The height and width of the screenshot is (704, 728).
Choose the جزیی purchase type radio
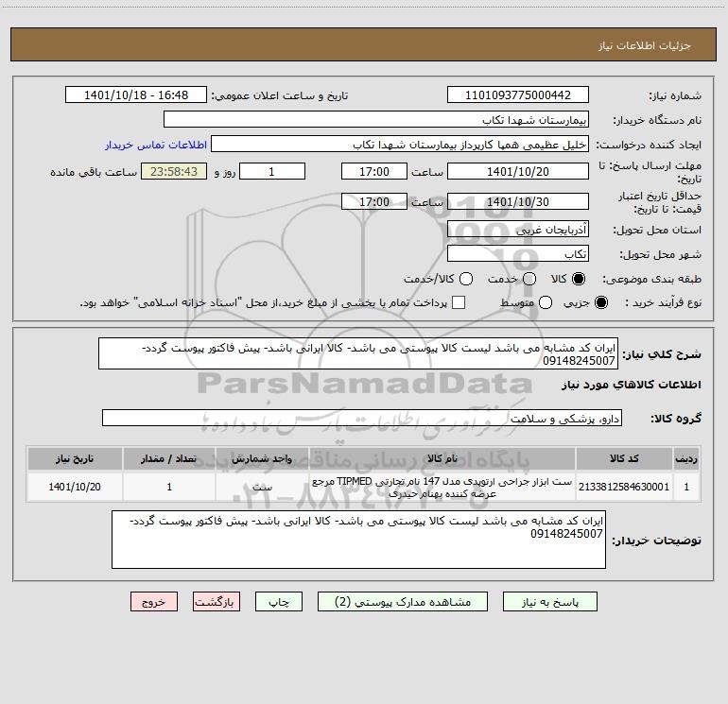[600, 302]
